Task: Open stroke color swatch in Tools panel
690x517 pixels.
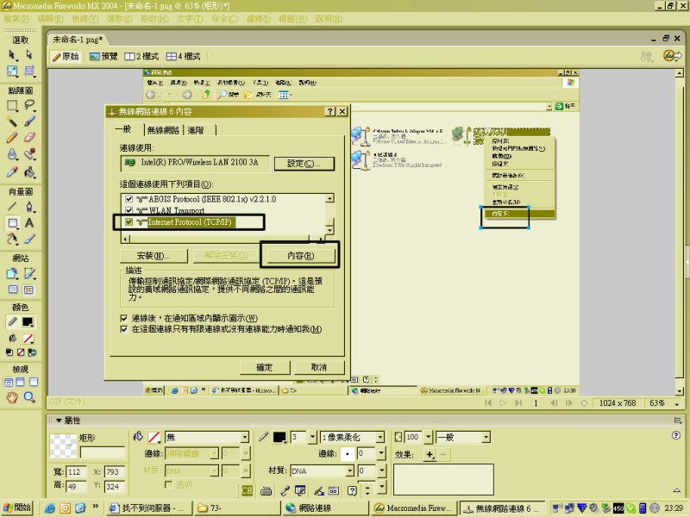Action: pyautogui.click(x=28, y=322)
